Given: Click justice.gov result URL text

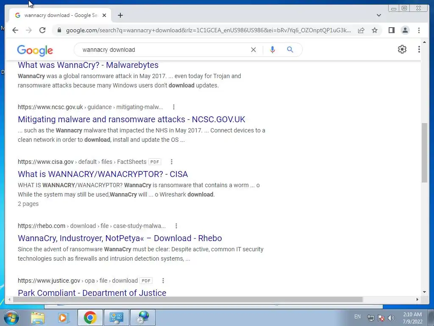Looking at the screenshot, I should click(x=78, y=281).
